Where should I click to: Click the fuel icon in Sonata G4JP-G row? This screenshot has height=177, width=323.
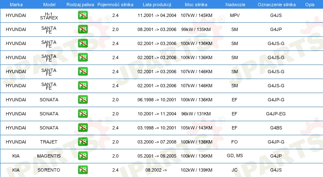pyautogui.click(x=83, y=99)
